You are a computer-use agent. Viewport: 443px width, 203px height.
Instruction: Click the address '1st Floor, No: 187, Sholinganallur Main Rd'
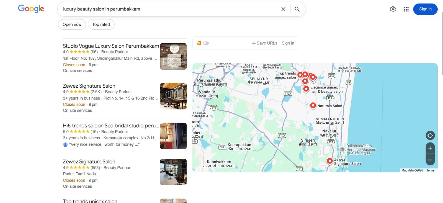(110, 58)
